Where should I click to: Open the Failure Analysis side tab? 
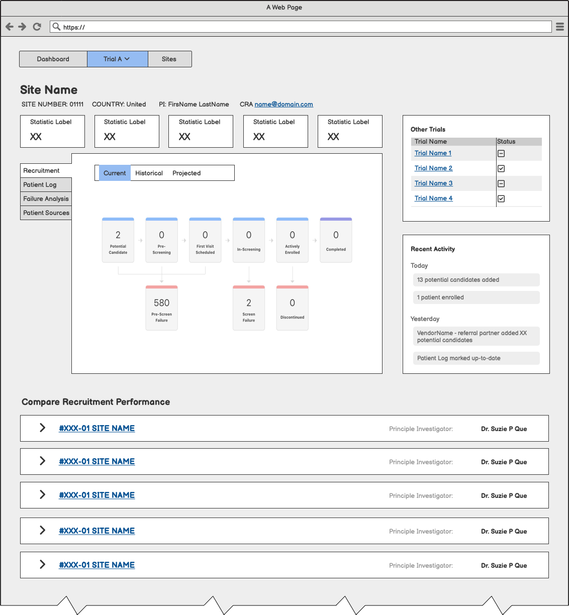[46, 199]
